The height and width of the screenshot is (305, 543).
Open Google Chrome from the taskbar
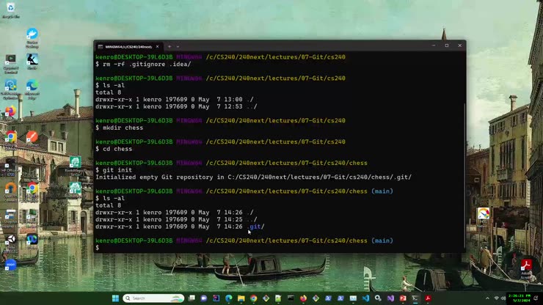pos(253,298)
